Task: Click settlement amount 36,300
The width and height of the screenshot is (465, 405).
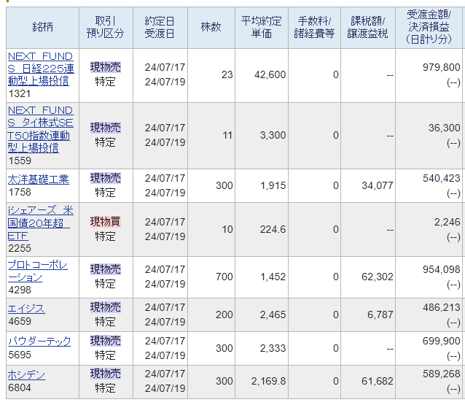Action: click(445, 128)
